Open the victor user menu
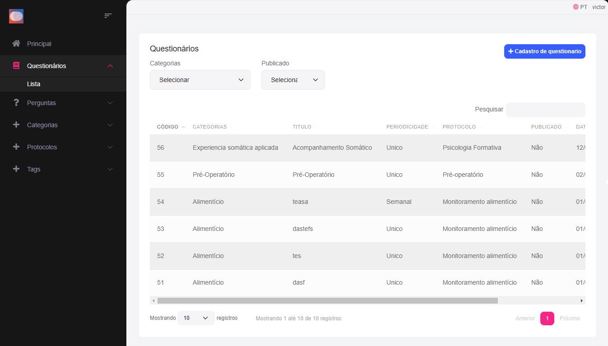The image size is (608, 346). click(599, 7)
